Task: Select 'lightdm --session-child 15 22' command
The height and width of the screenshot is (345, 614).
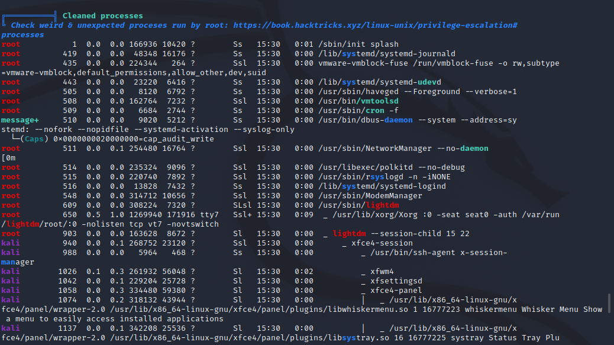Action: [401, 233]
